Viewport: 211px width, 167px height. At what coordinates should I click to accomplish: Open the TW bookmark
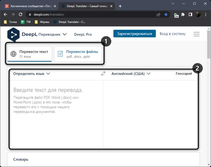[x=26, y=22]
